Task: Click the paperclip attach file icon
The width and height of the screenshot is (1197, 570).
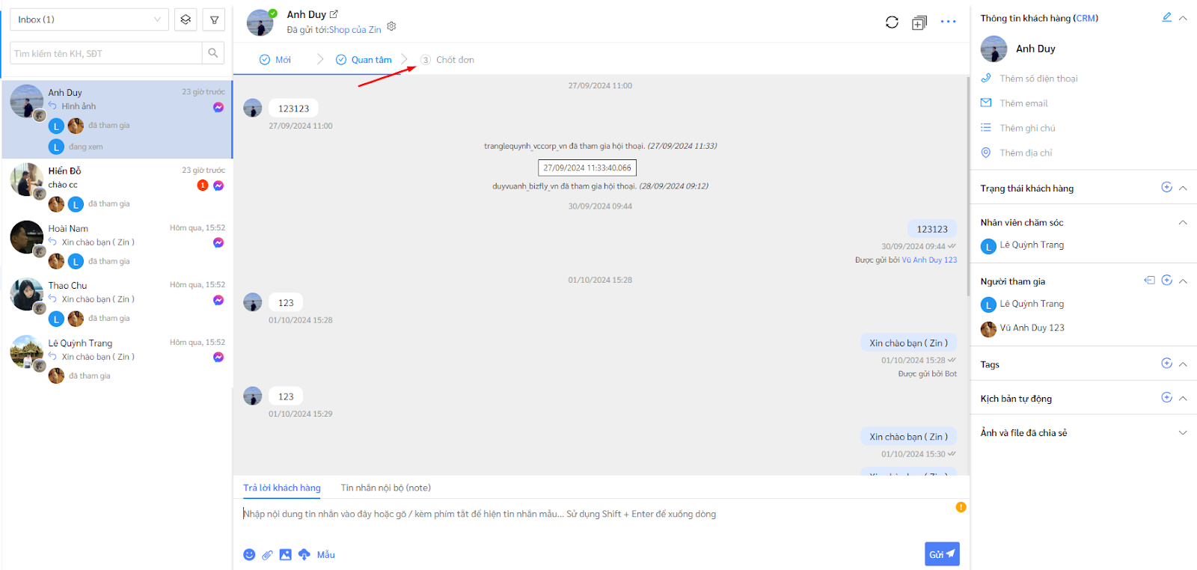Action: [x=267, y=554]
